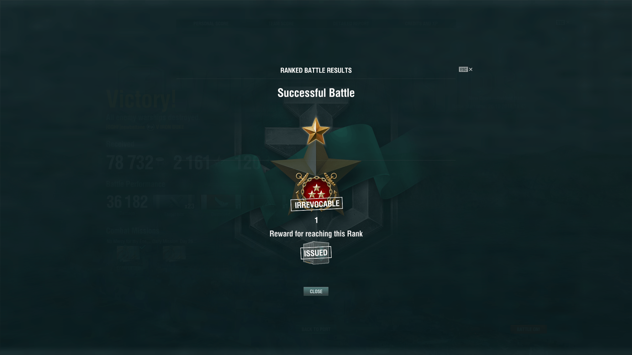Close the ranked battle results dialog
Viewport: 632px width, 355px height.
point(316,292)
